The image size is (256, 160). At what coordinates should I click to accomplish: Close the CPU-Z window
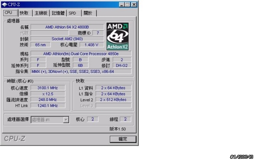[134, 4]
